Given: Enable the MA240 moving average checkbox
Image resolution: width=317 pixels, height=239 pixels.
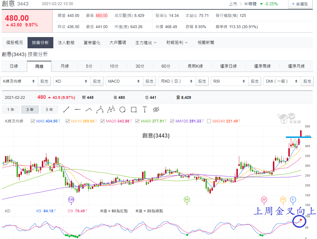Looking at the screenshot, I should coord(209,121).
